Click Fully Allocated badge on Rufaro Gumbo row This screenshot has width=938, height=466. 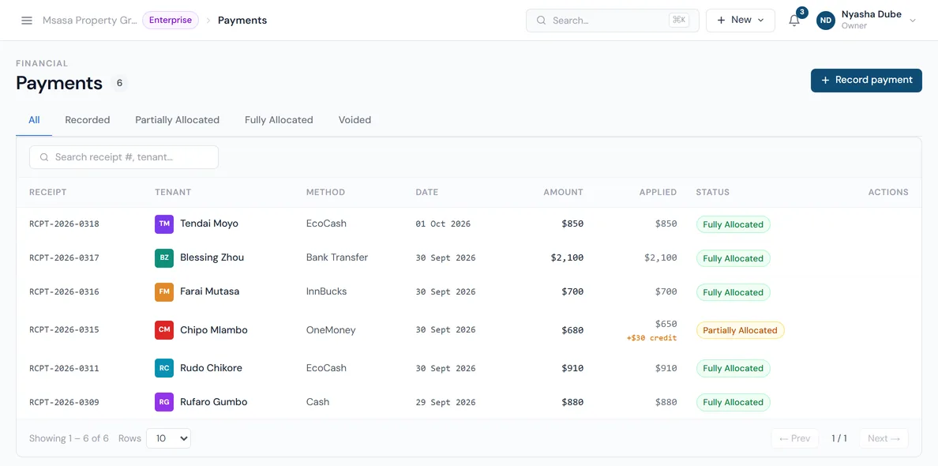pyautogui.click(x=733, y=402)
